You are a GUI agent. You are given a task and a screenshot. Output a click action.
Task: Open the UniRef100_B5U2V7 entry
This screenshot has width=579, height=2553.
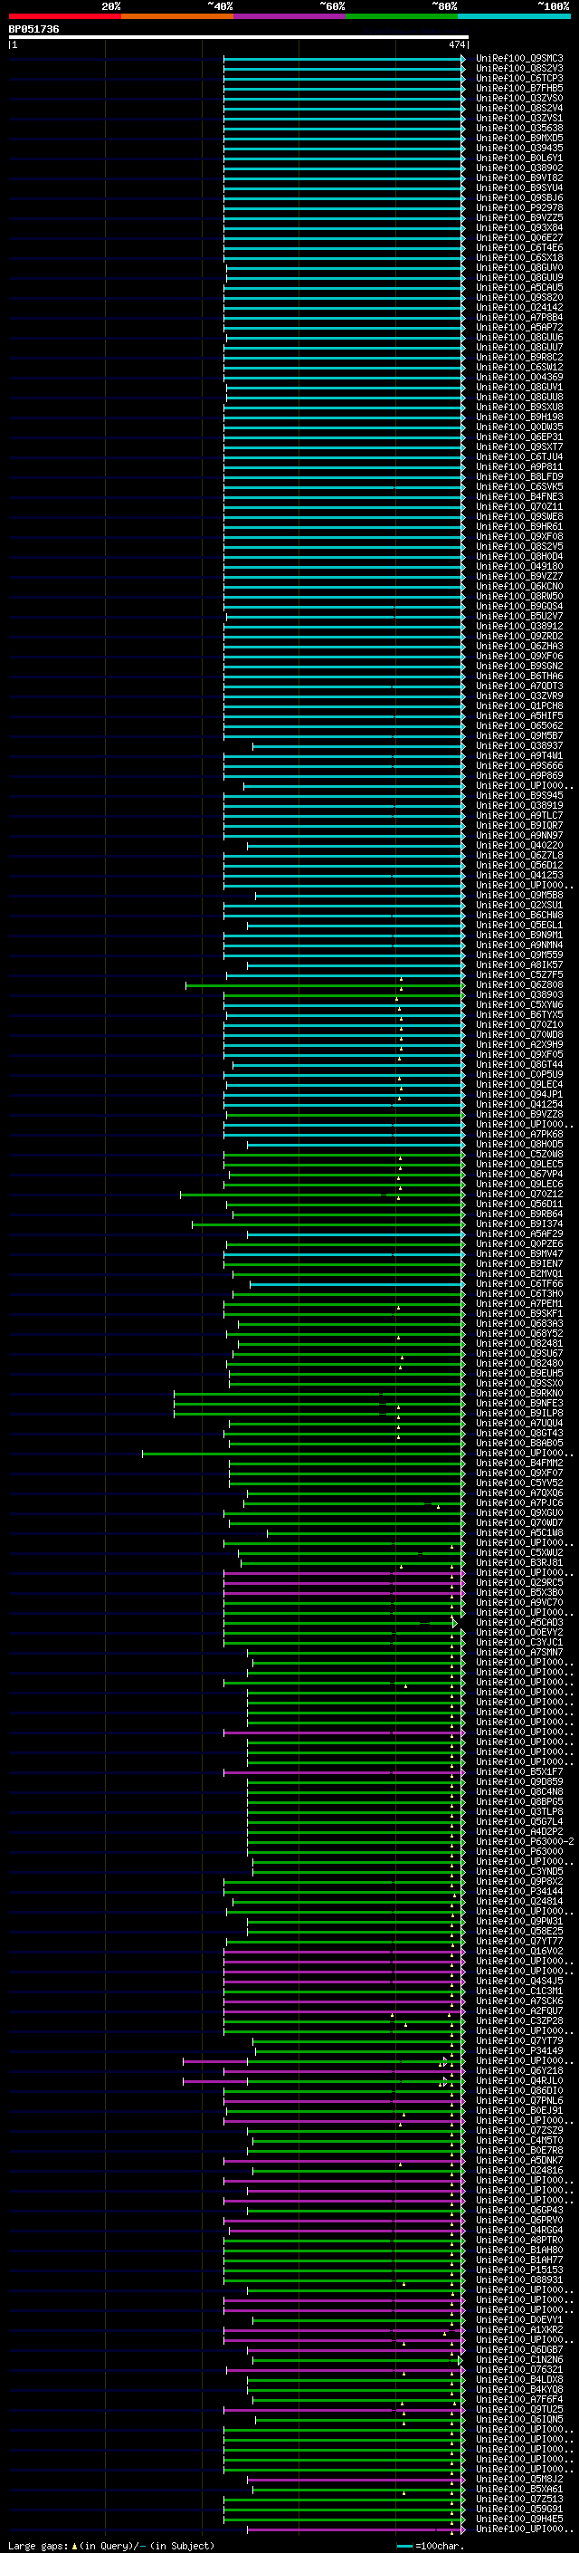(x=519, y=617)
